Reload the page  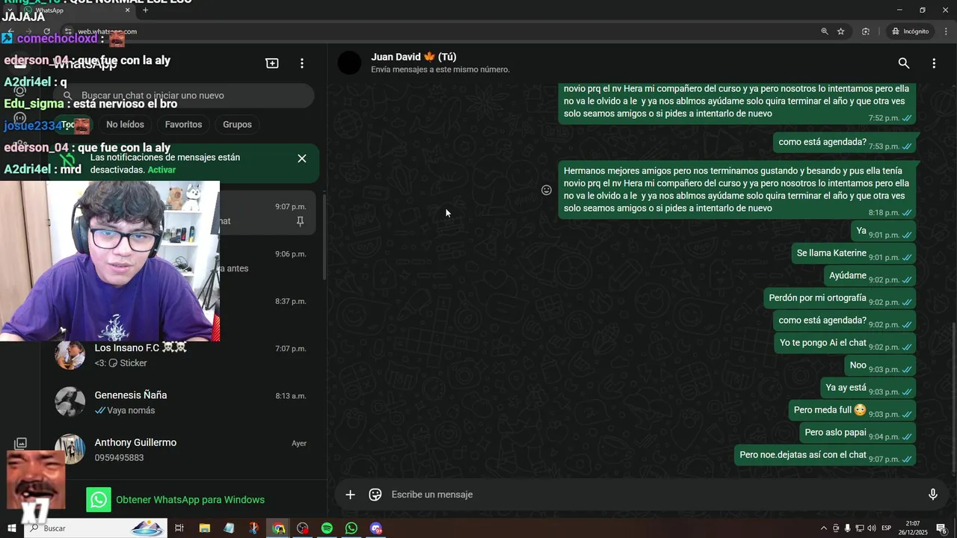click(47, 31)
